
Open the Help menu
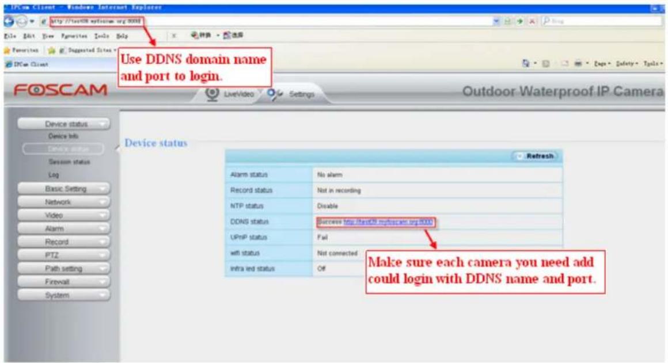click(122, 36)
